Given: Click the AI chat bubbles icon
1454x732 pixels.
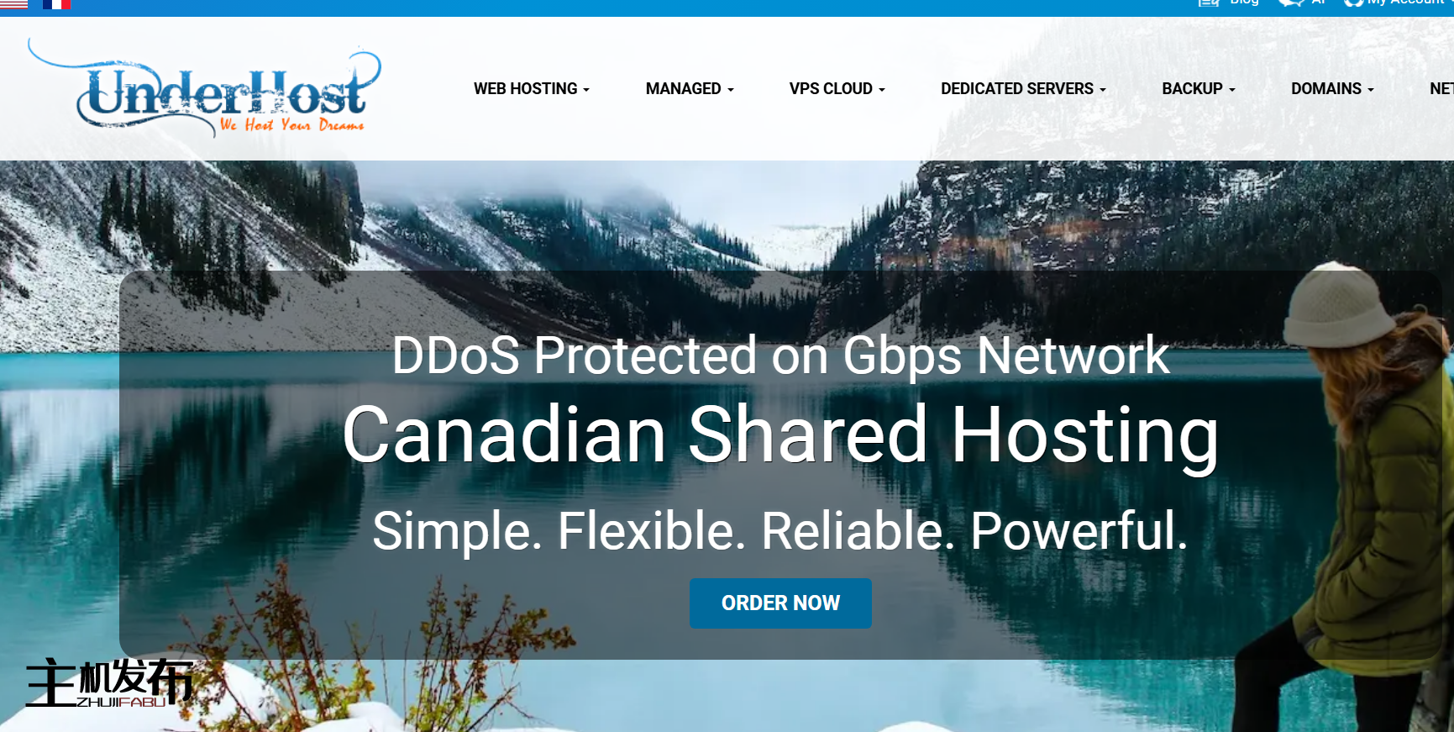Looking at the screenshot, I should tap(1291, 3).
